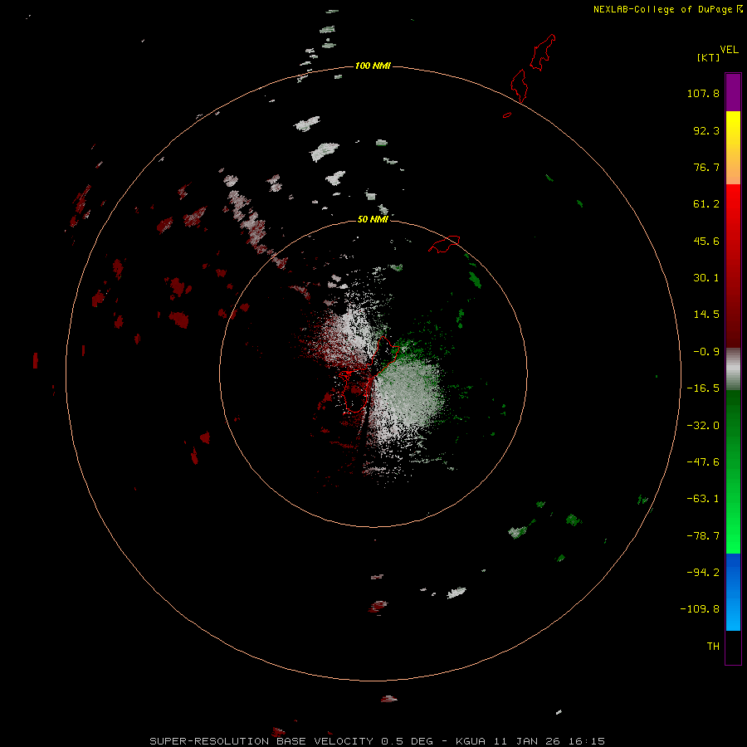
Task: Click the small red island outline on 50 NMI ring
Action: click(445, 244)
